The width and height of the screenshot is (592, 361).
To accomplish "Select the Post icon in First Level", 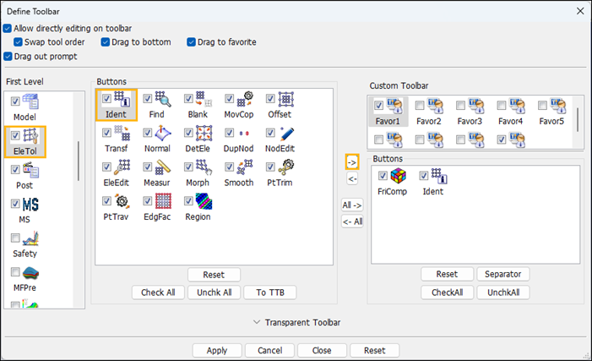I will pos(30,172).
